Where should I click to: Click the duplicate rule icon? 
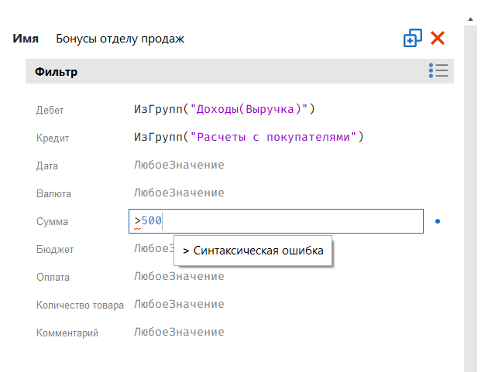[x=413, y=39]
